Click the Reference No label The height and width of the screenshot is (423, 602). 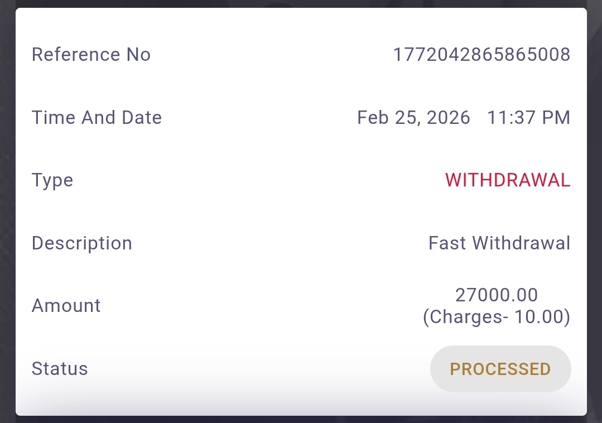point(91,55)
